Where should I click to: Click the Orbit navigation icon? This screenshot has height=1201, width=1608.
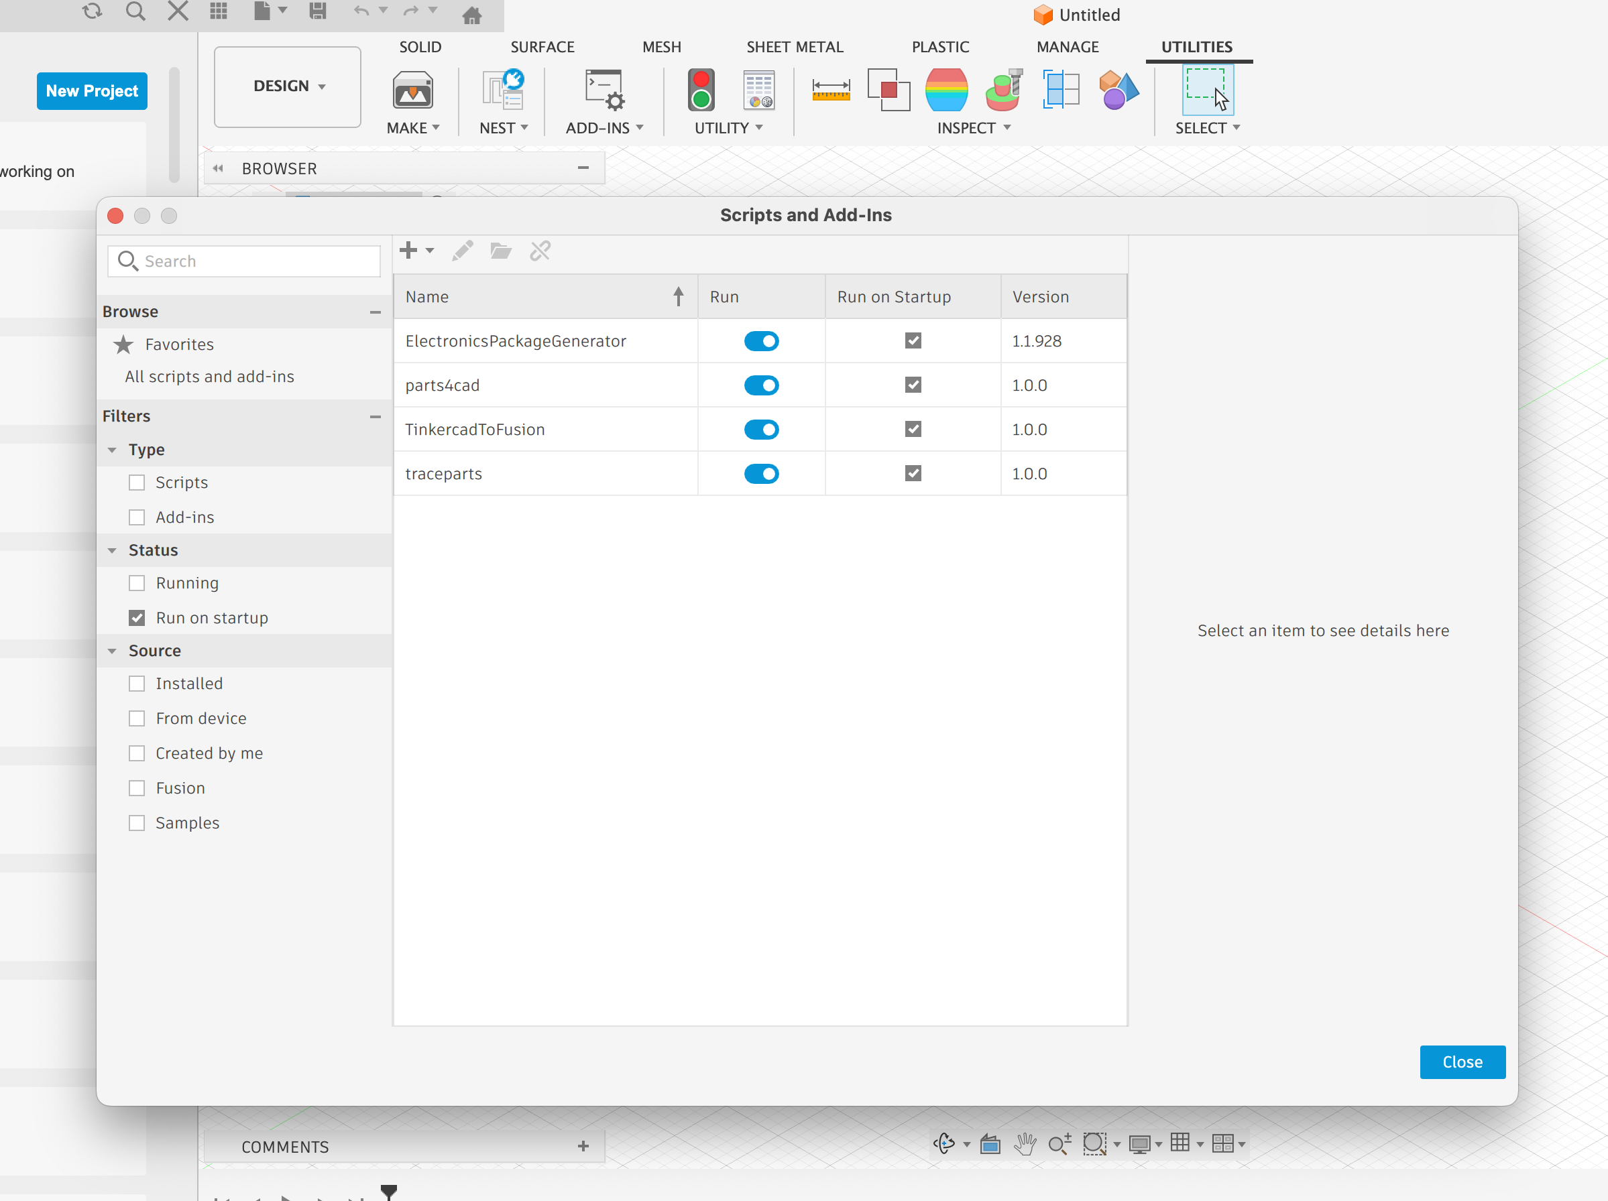tap(943, 1143)
